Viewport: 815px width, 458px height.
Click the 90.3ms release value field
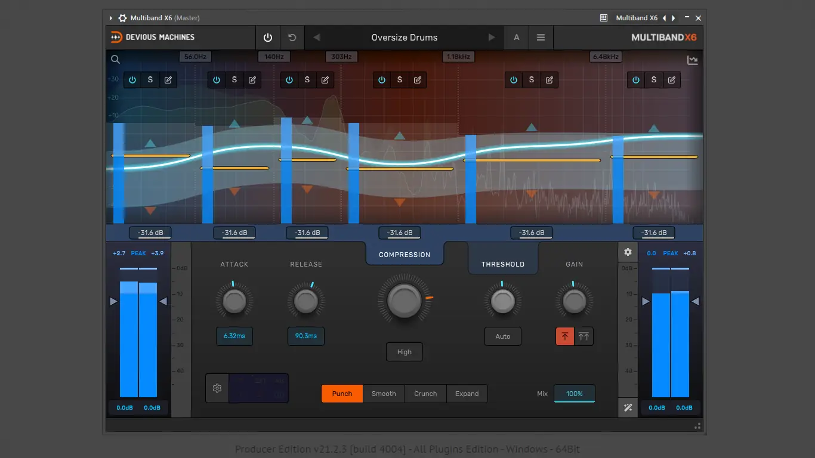point(306,336)
